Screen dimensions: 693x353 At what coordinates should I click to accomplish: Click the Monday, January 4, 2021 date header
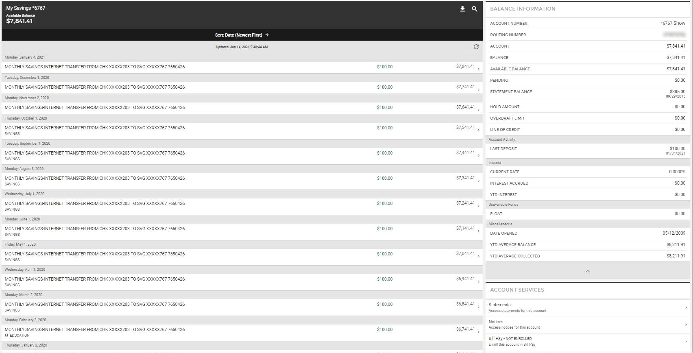coord(25,57)
